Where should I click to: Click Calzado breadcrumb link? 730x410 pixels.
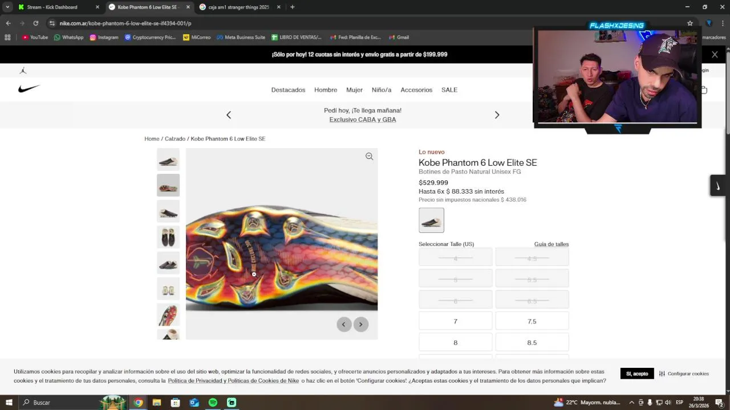[x=175, y=139]
